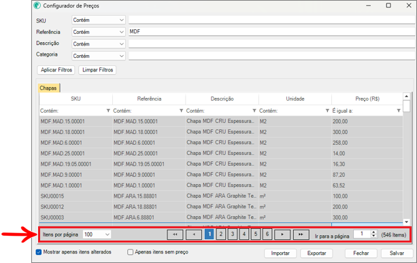
Task: Increase the page number with the spinner up arrow
Action: tap(373, 232)
